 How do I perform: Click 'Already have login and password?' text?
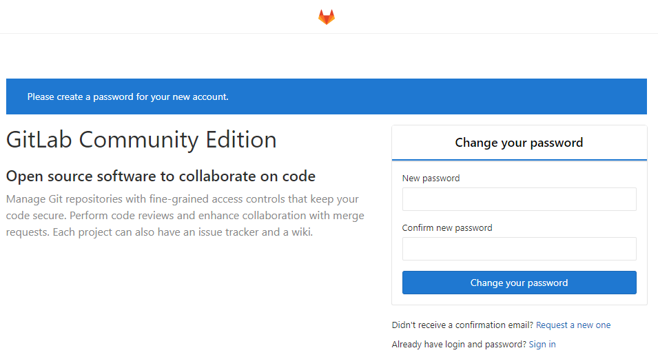coord(459,345)
